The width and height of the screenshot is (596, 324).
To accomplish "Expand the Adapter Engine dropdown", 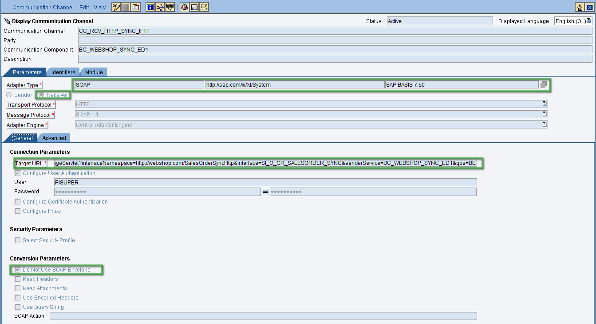I will point(545,125).
